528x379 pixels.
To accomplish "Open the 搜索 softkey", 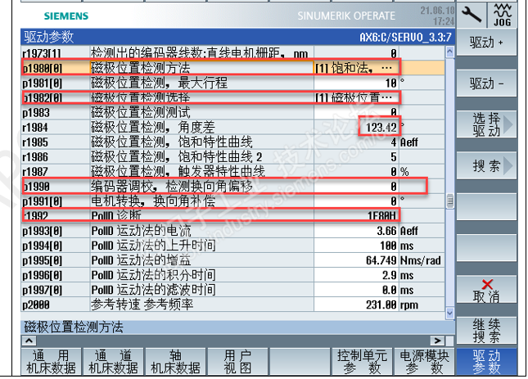I will click(486, 165).
